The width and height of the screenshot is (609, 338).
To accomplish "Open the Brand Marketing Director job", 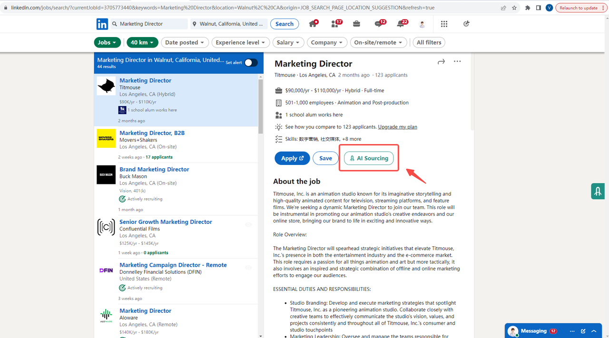I will 154,169.
